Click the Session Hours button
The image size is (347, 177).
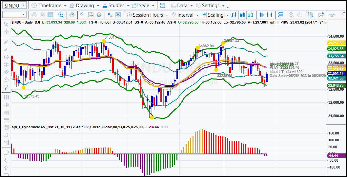coord(145,15)
